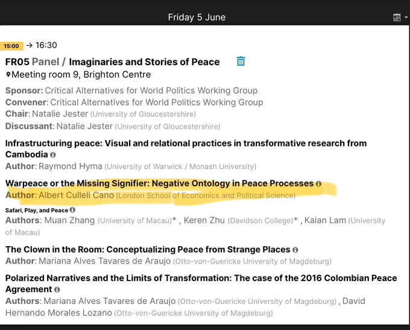This screenshot has height=330, width=410.
Task: Open author Raymond Hyma's profile
Action: tap(71, 166)
